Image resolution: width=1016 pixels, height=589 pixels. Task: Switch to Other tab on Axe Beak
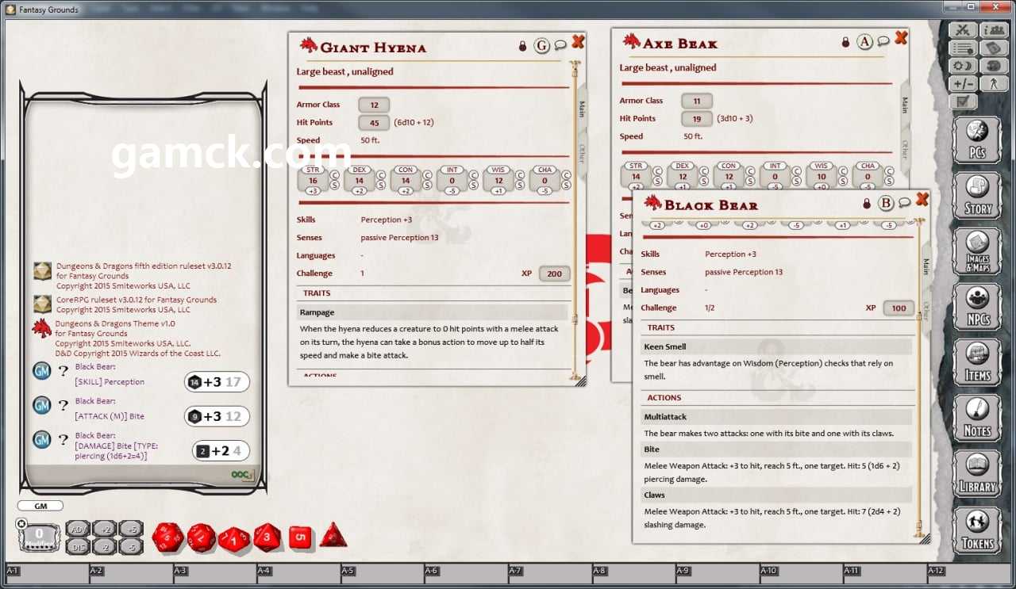click(x=904, y=148)
